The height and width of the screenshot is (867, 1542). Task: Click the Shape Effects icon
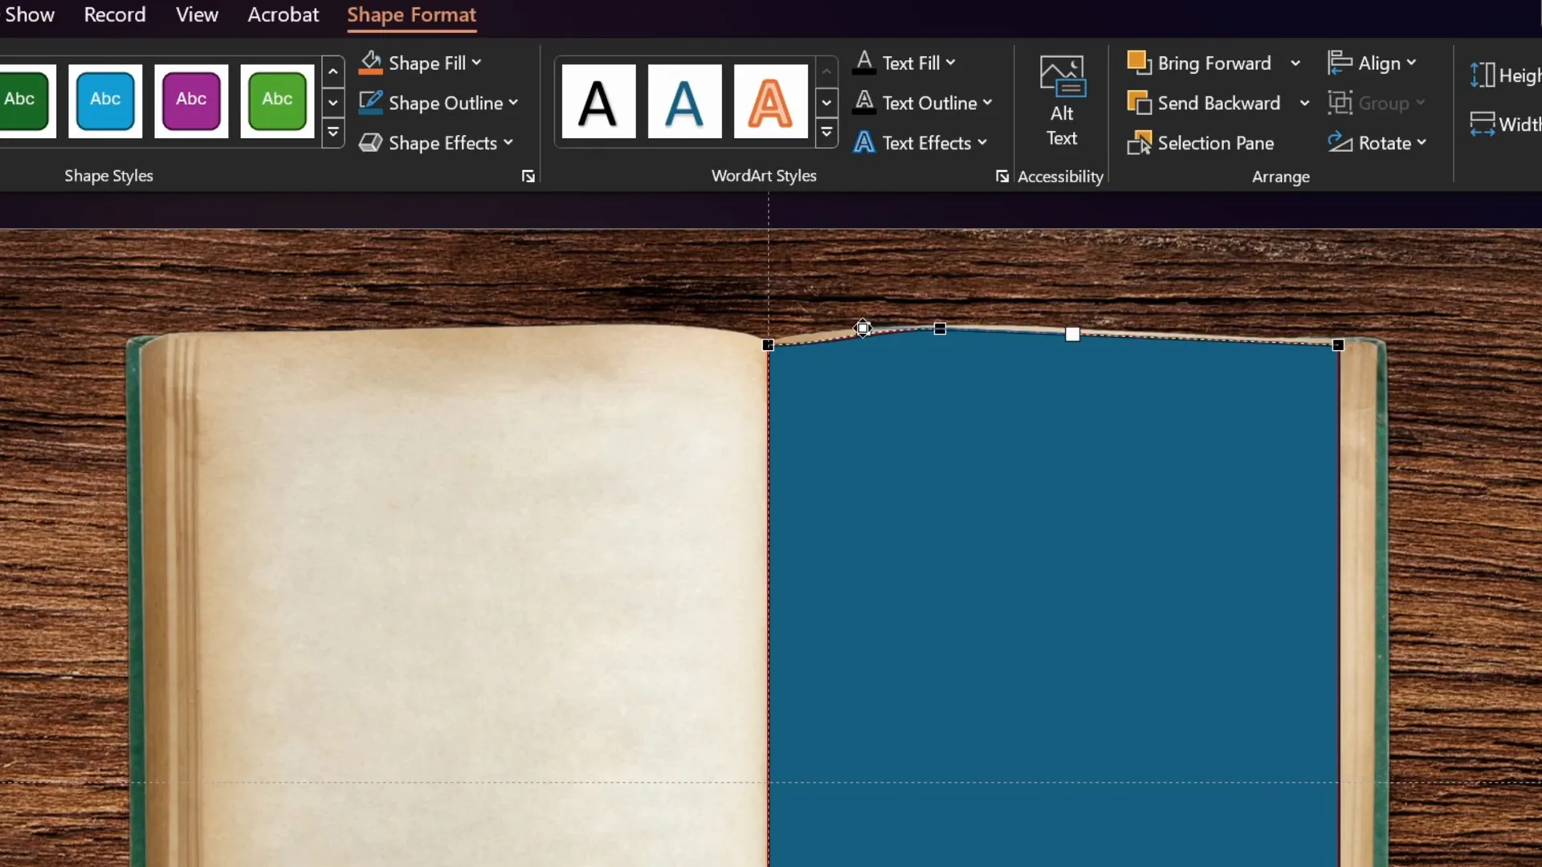pyautogui.click(x=370, y=143)
